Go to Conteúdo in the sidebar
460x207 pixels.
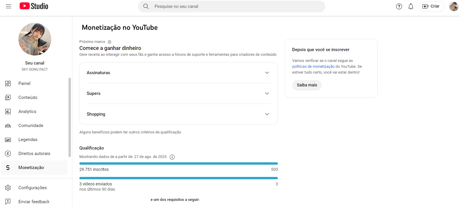[x=34, y=98]
